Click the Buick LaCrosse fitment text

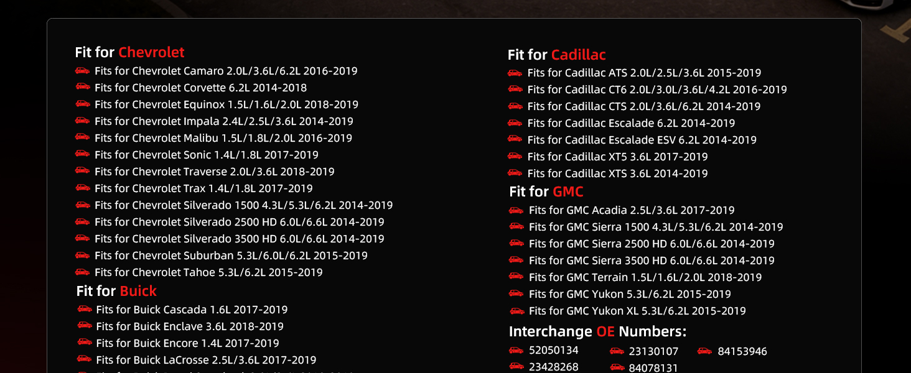click(206, 360)
